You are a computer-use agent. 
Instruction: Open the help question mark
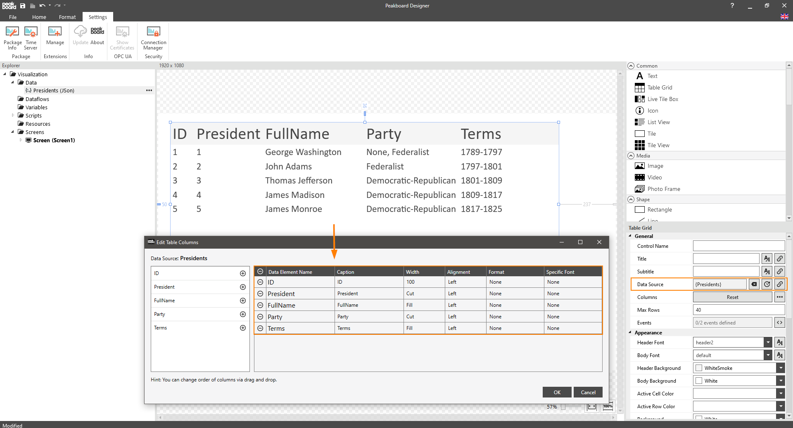(x=732, y=5)
